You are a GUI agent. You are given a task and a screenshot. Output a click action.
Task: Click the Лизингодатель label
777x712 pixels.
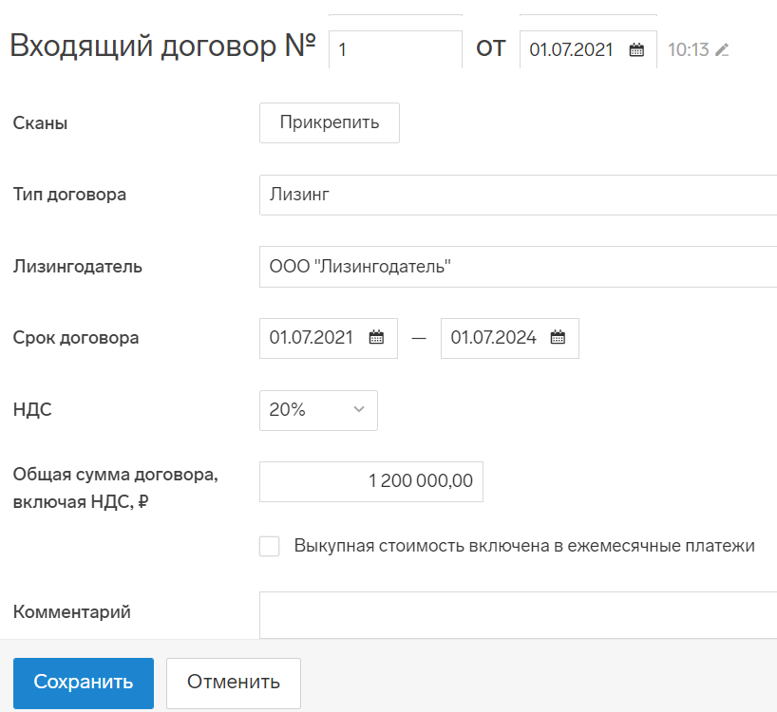(x=77, y=266)
